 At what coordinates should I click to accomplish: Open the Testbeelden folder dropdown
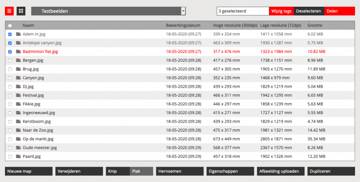coord(183,11)
